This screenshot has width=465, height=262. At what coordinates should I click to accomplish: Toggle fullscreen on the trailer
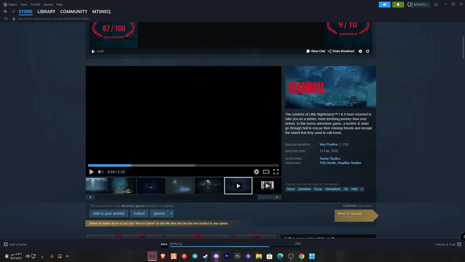pos(276,172)
